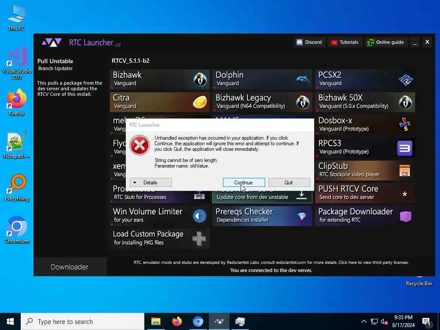Select the Win Volume Limiter title
Image resolution: width=440 pixels, height=330 pixels.
148,211
